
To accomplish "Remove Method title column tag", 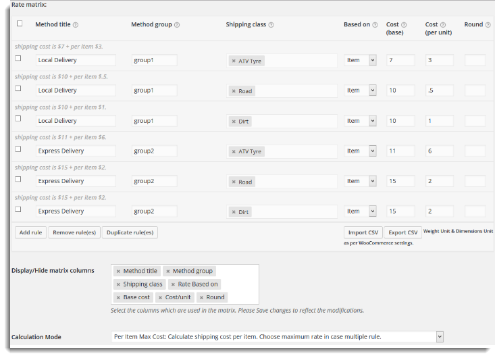I will coord(118,271).
